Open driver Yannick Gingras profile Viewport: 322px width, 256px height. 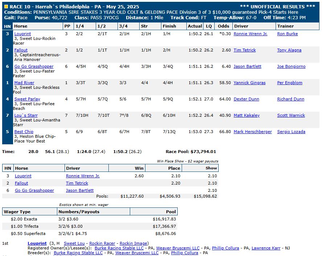tap(249, 83)
